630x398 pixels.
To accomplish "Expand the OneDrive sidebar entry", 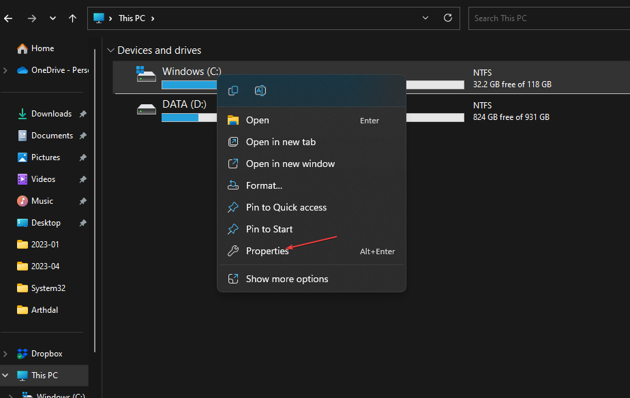I will [x=7, y=70].
